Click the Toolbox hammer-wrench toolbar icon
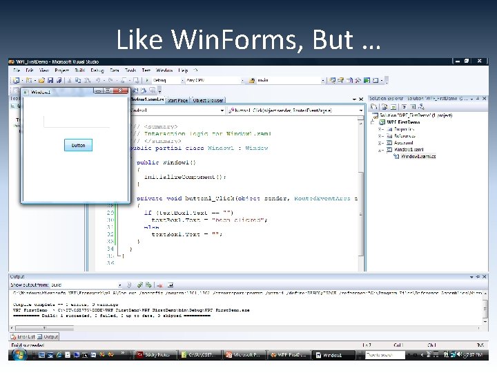The width and height of the screenshot is (497, 373). pos(358,81)
